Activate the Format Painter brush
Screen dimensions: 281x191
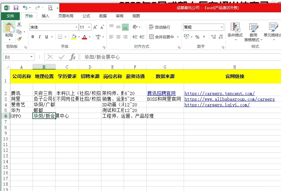(19, 39)
